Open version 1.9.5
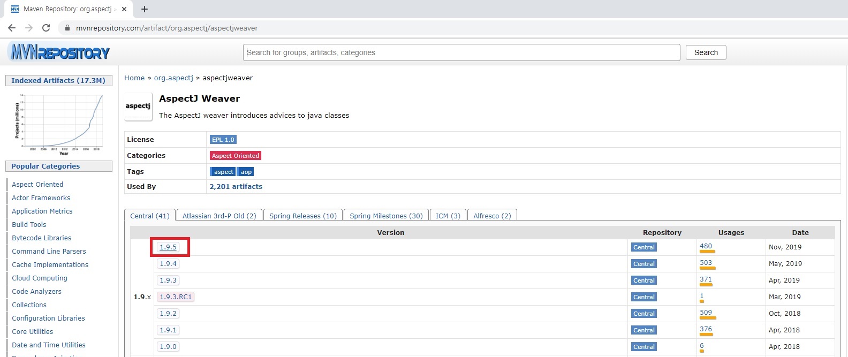The image size is (848, 357). point(168,247)
